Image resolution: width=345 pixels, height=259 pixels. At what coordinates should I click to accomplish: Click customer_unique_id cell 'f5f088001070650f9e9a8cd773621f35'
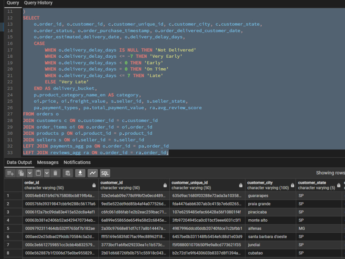pos(207,245)
